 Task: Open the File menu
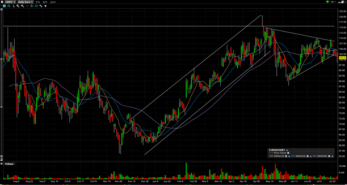38,2
